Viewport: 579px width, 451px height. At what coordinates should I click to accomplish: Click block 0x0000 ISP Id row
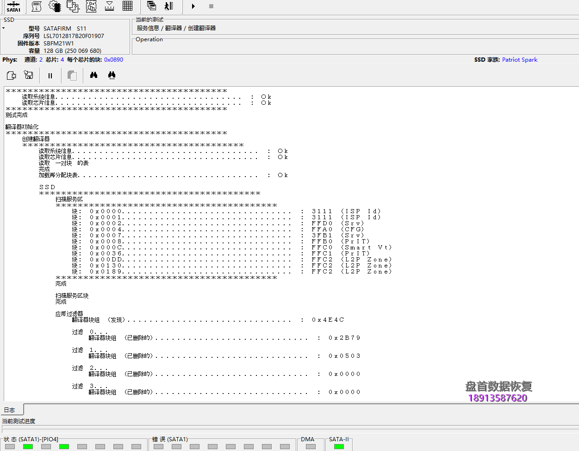pos(226,211)
